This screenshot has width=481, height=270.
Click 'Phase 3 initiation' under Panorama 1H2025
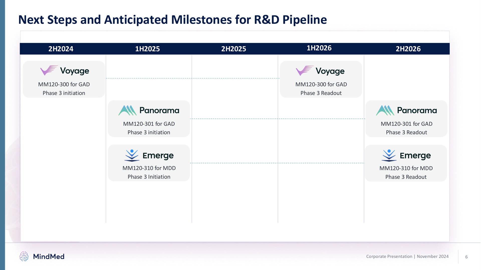pyautogui.click(x=149, y=132)
